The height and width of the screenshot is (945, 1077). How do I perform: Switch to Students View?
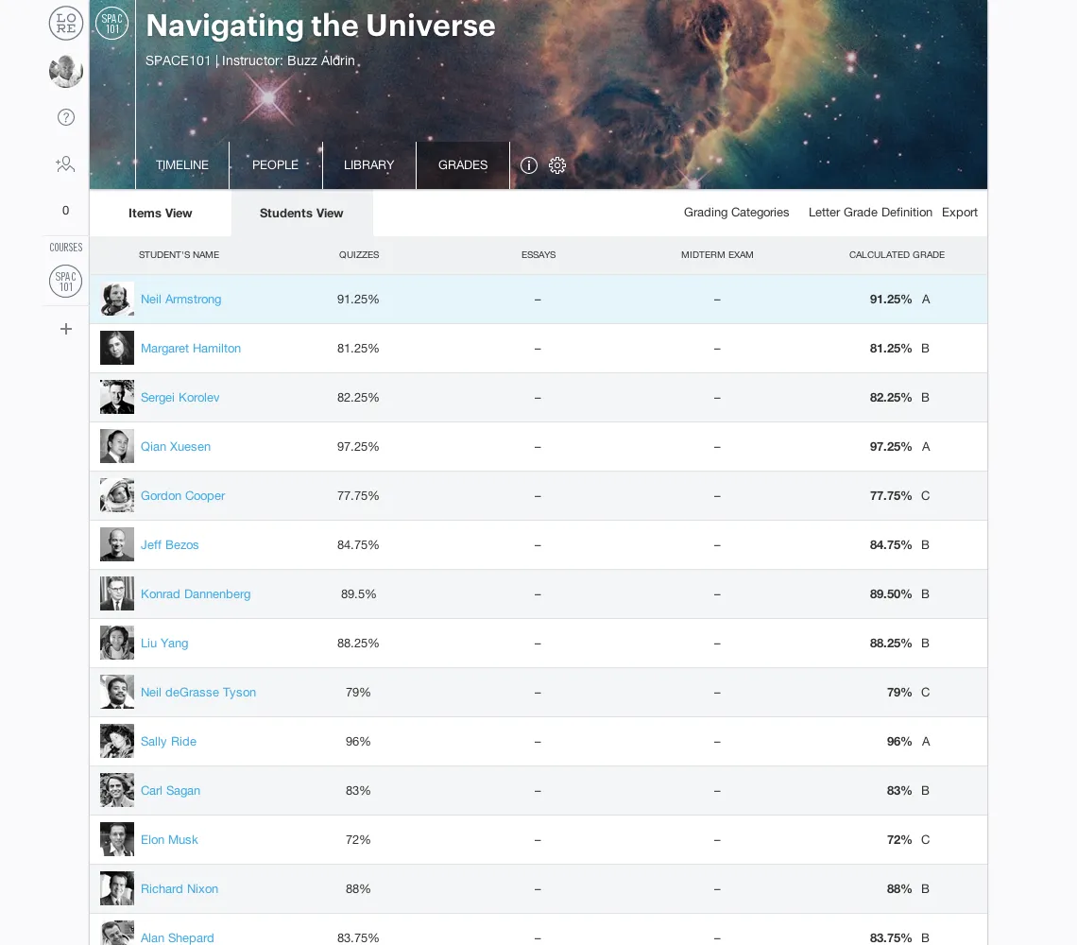tap(301, 213)
